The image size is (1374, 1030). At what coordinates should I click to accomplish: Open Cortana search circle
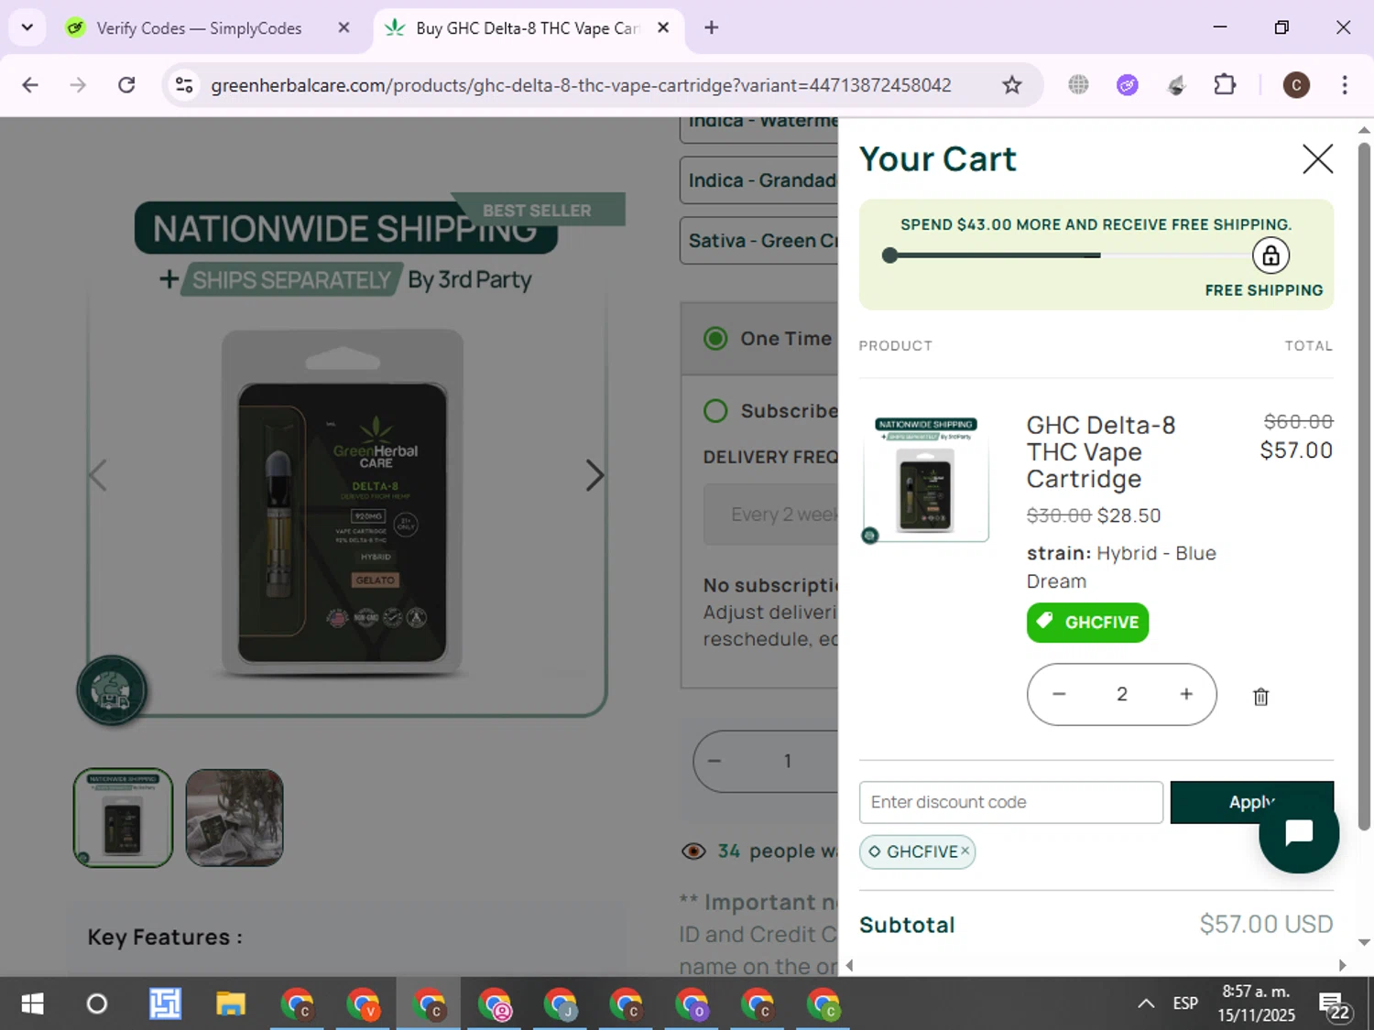[x=96, y=1004]
